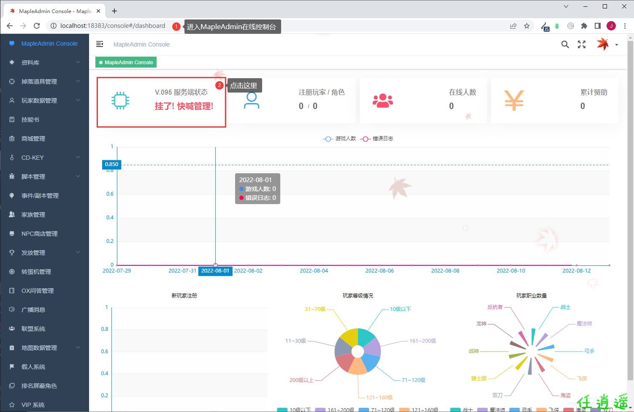Click the V.095 服务端状态 card
This screenshot has height=412, width=634.
point(161,102)
